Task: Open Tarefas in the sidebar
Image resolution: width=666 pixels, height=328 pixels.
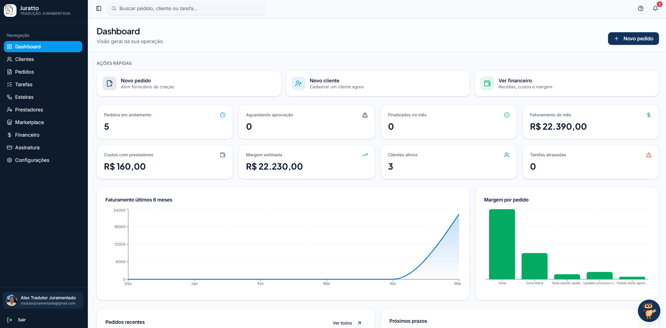Action: pyautogui.click(x=43, y=84)
